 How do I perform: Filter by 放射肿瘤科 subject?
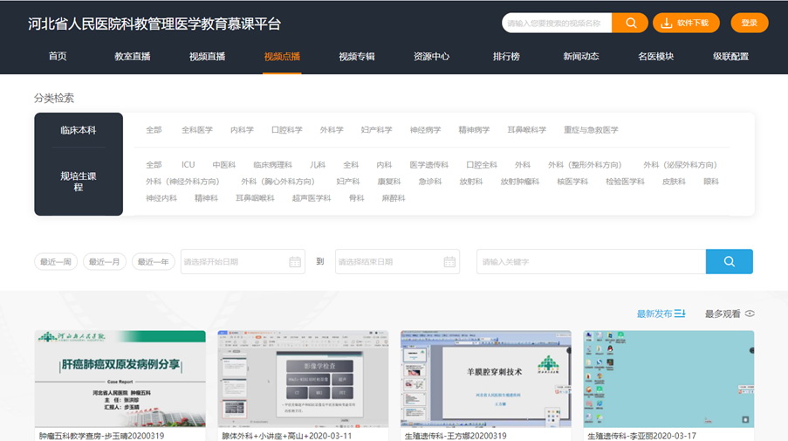(x=519, y=182)
